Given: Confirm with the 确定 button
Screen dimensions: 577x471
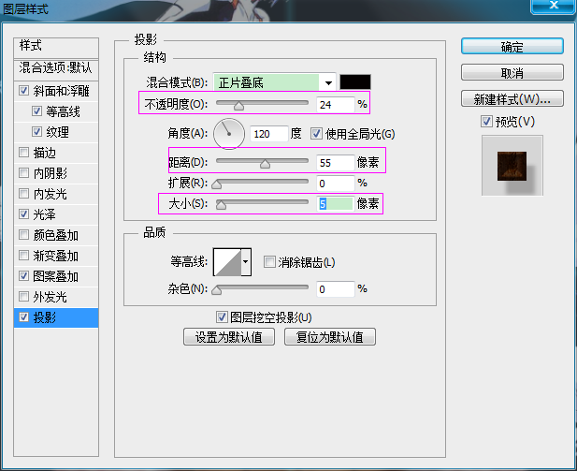Looking at the screenshot, I should (512, 47).
